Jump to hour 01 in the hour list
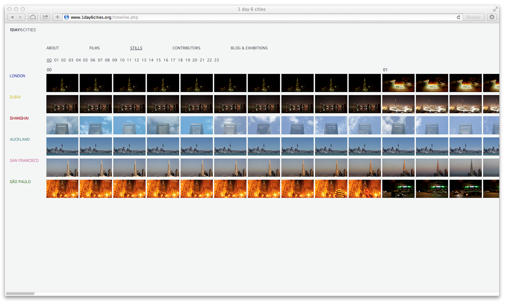The image size is (505, 302). [56, 60]
